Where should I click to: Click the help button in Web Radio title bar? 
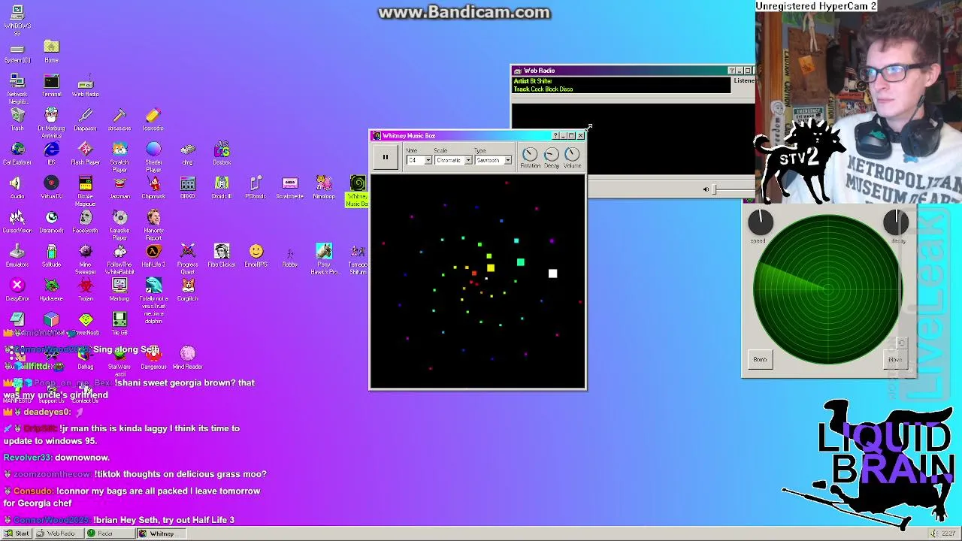(x=731, y=71)
